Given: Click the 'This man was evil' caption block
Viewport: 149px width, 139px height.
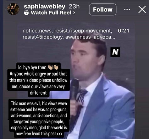Looking at the screenshot, I should point(39,118).
